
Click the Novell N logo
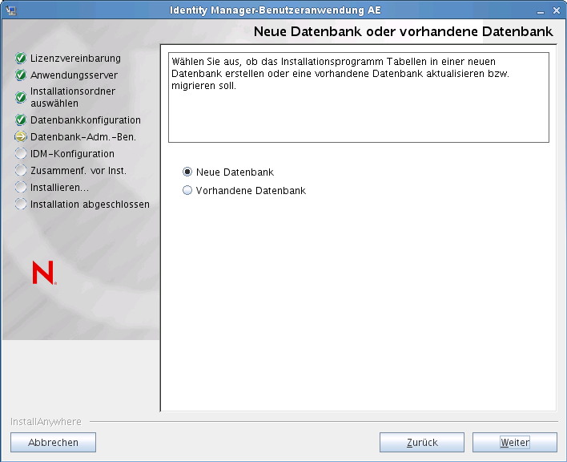pyautogui.click(x=44, y=273)
